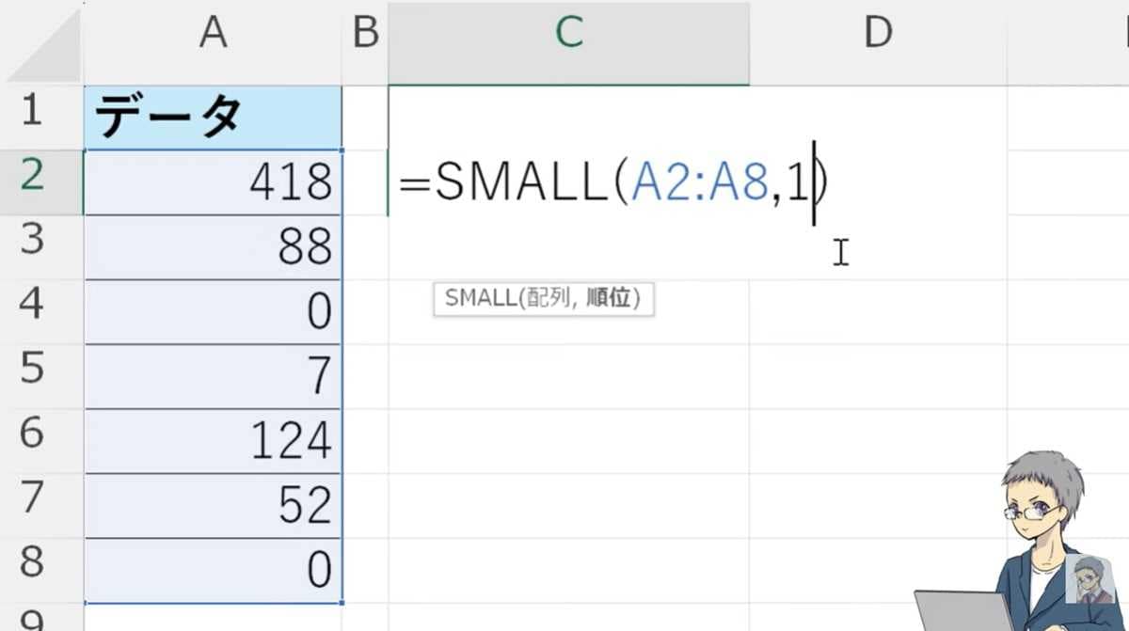Select row header 1
The image size is (1129, 631).
[x=36, y=111]
